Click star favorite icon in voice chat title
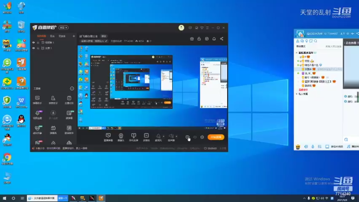The image size is (359, 202). 348,34
